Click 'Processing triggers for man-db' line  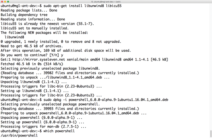[43, 126]
